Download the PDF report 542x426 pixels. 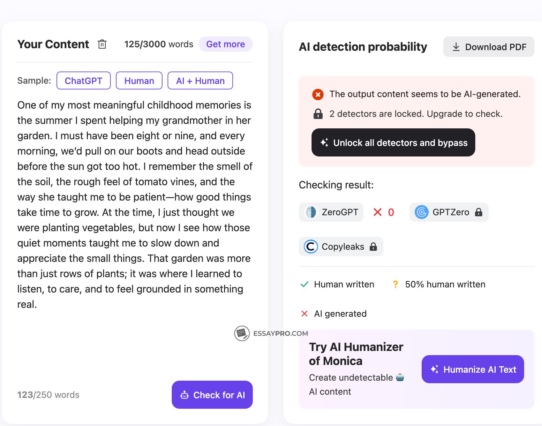[x=488, y=47]
